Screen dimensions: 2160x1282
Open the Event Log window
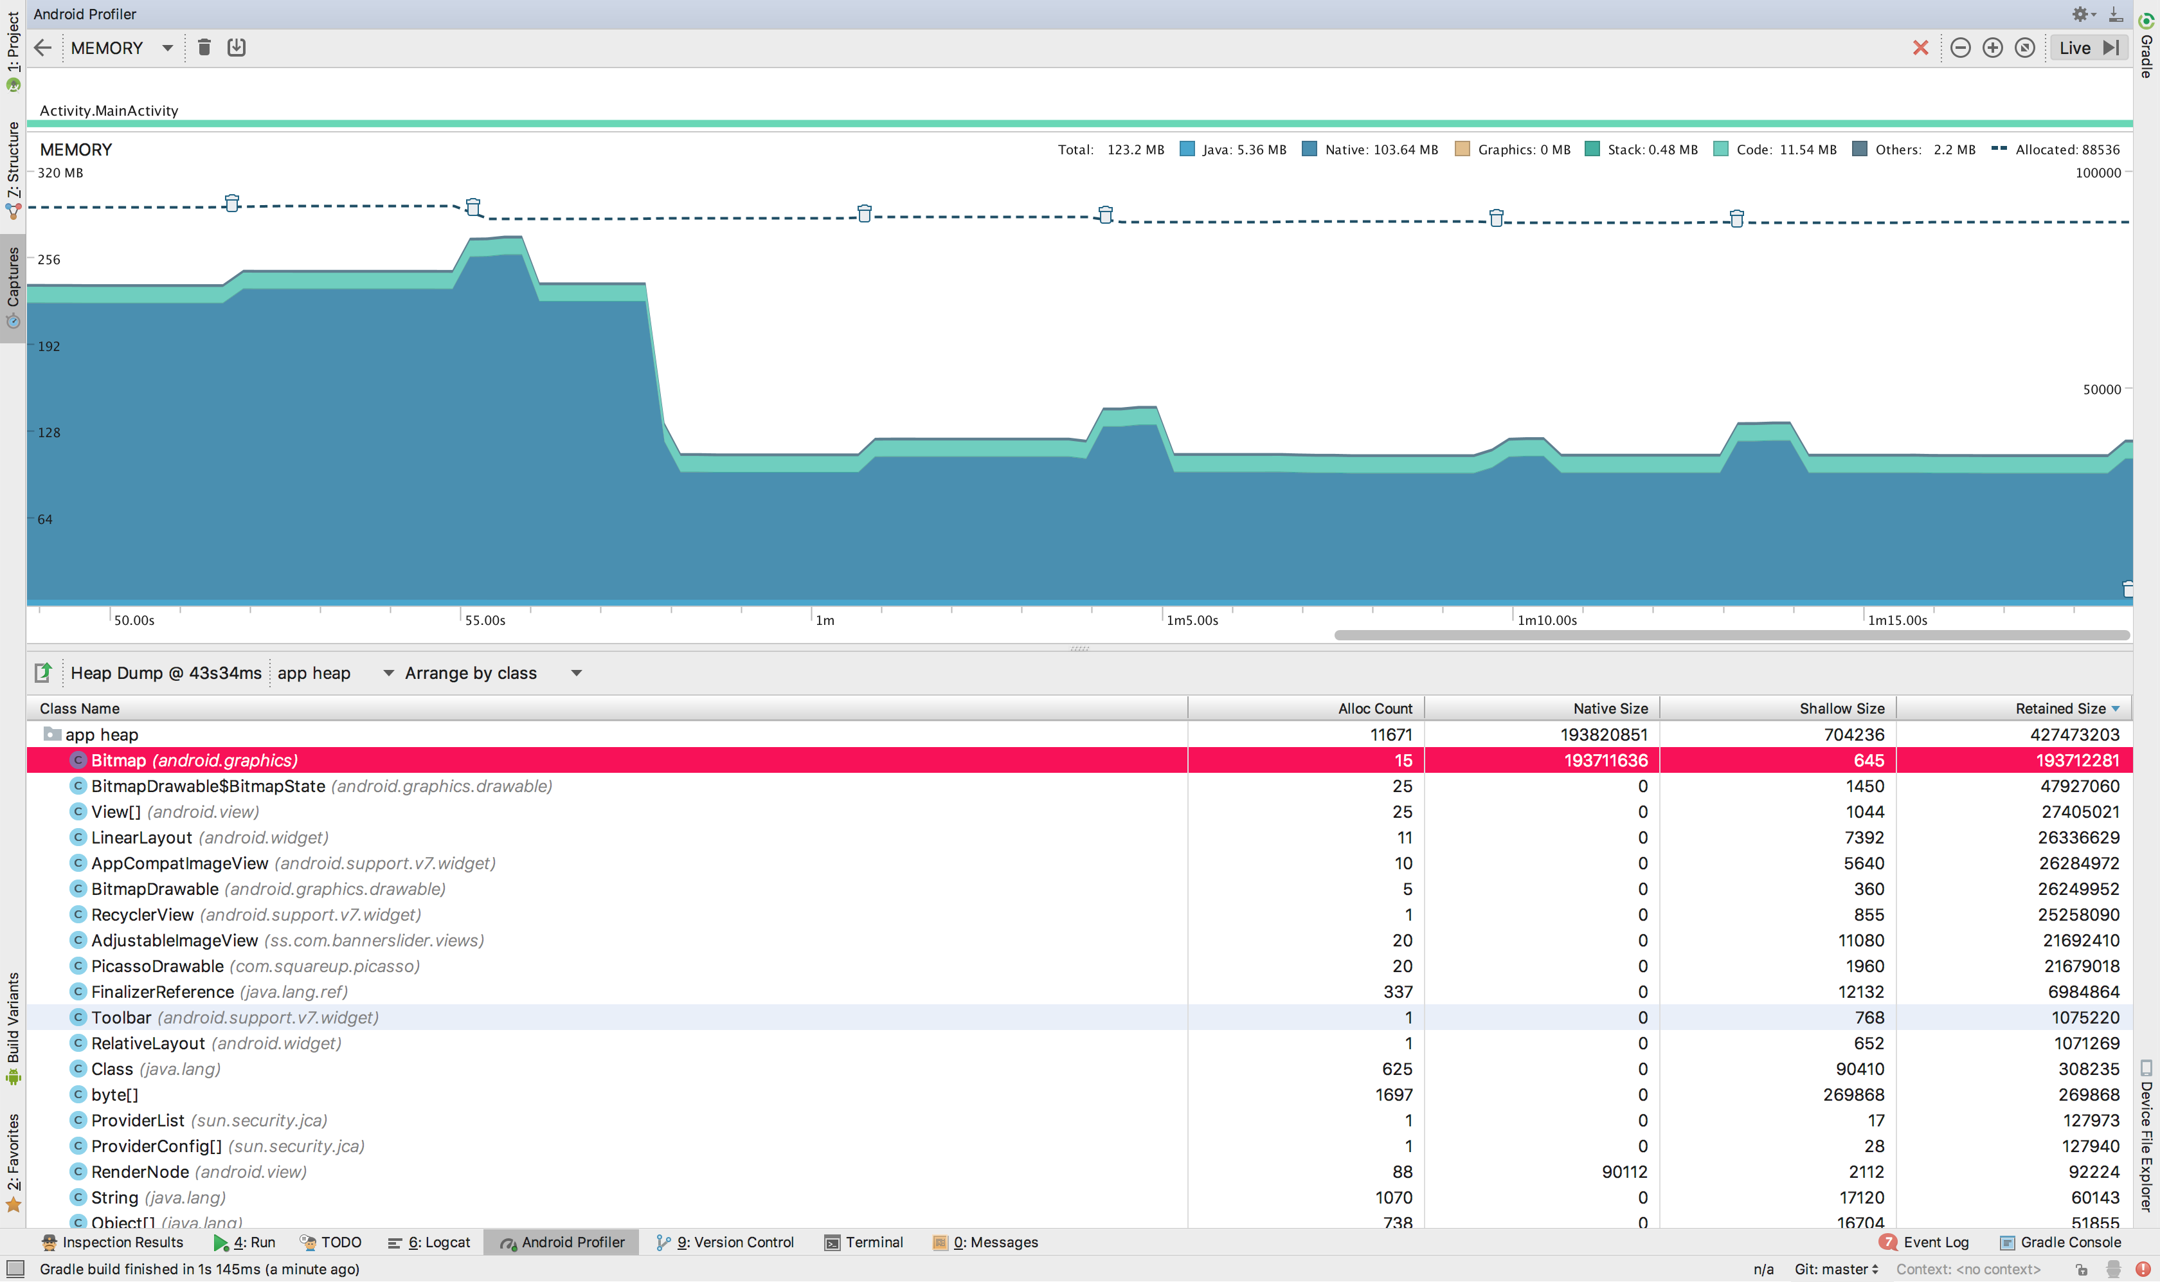point(1924,1242)
